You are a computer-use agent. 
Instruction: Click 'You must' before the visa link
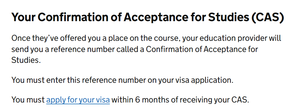coord(28,100)
